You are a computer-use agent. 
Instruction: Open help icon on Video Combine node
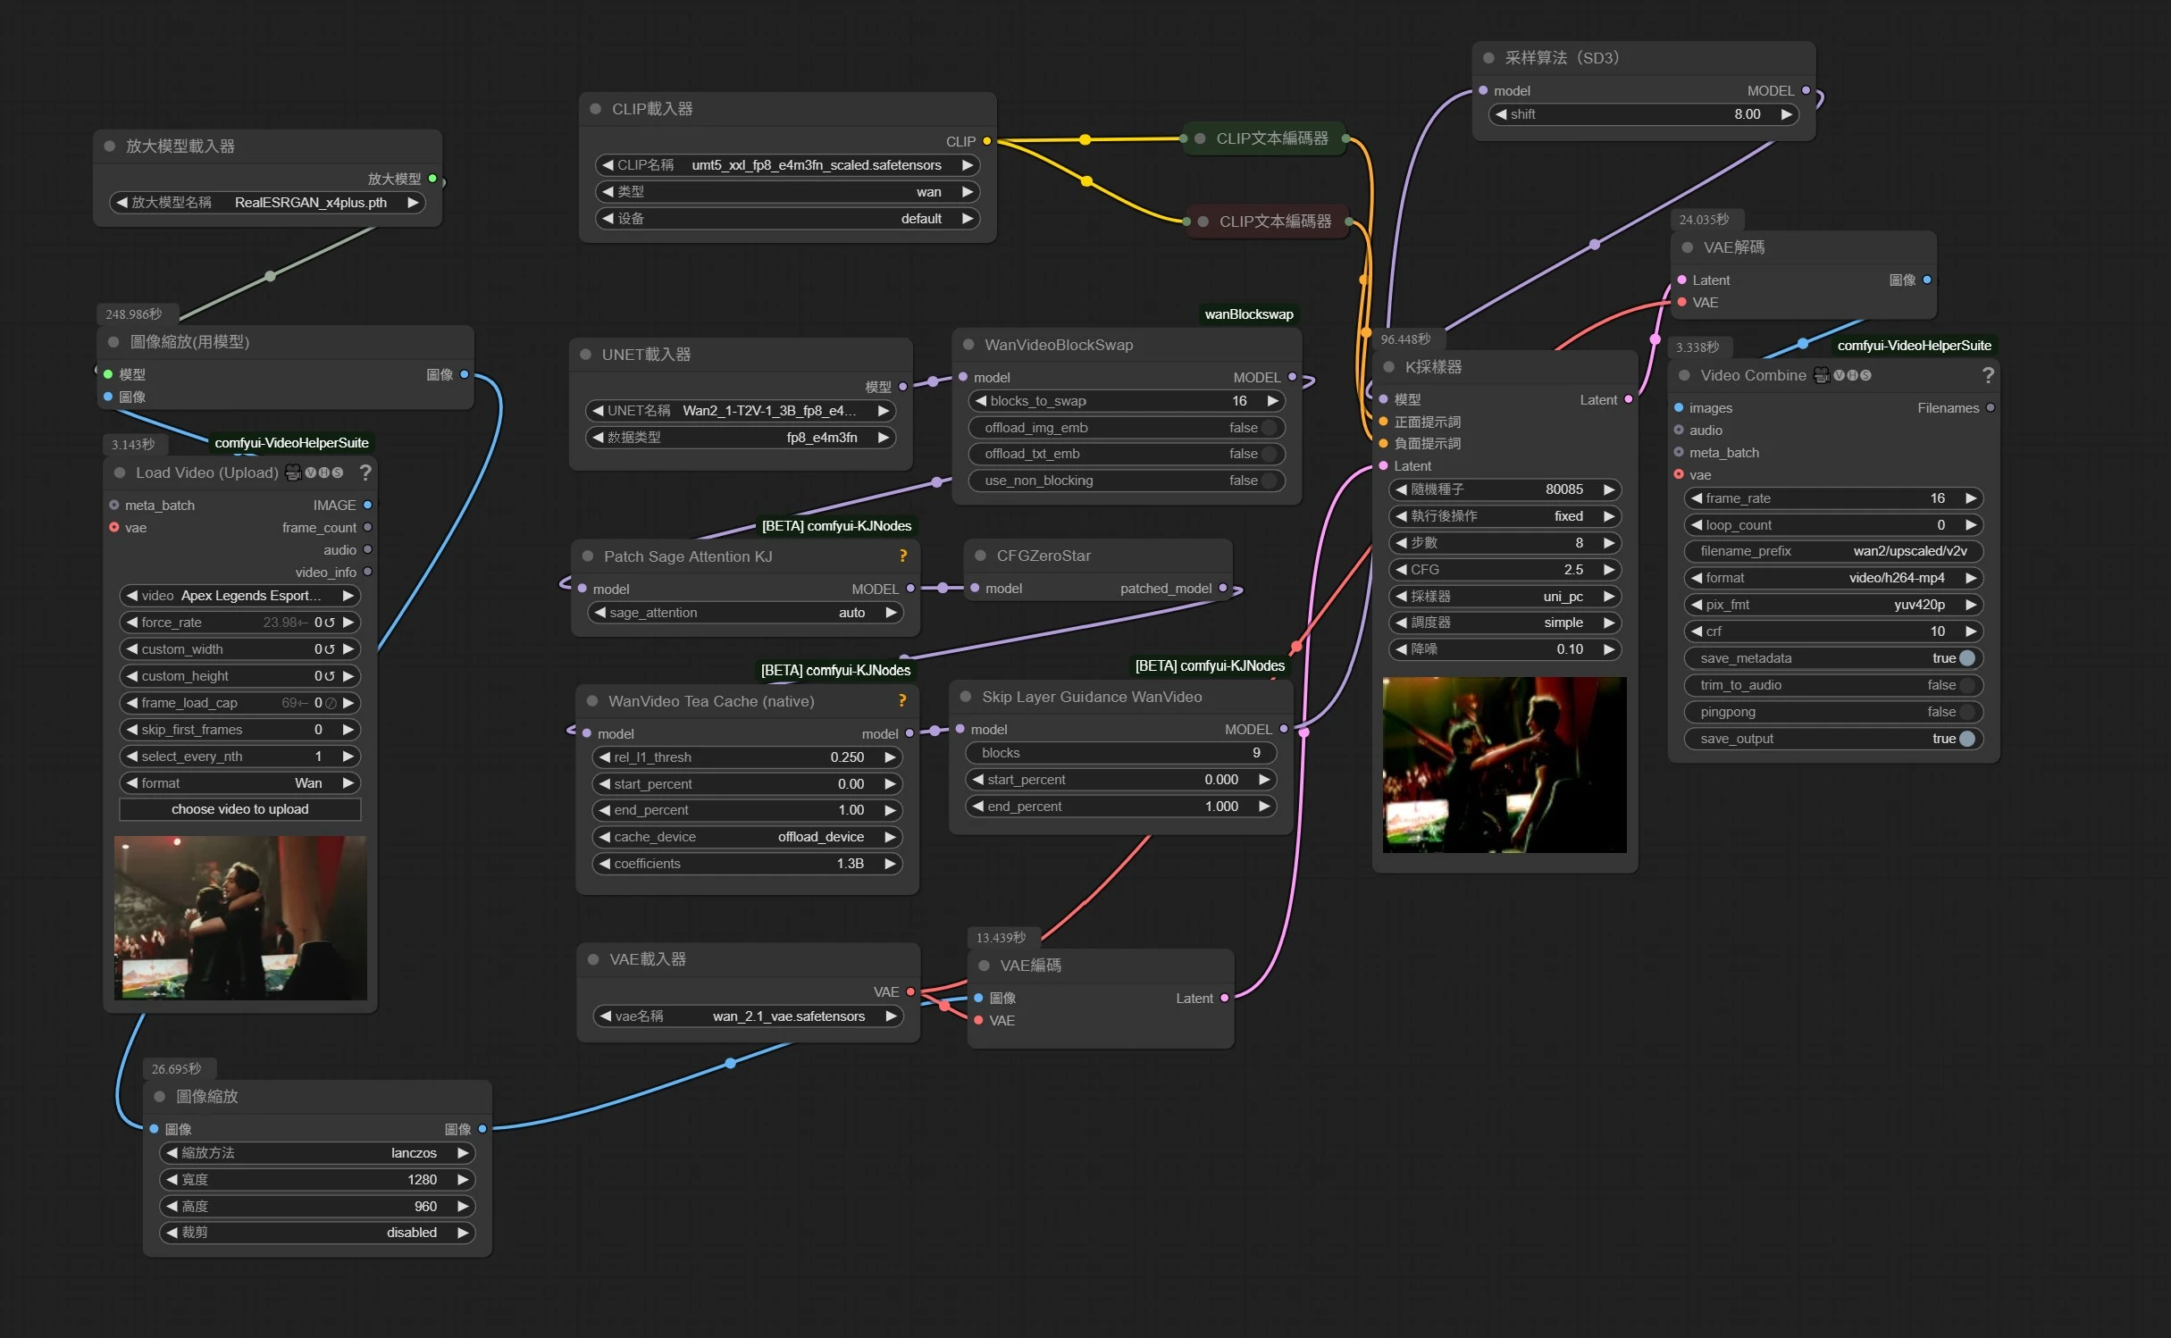pyautogui.click(x=1988, y=375)
